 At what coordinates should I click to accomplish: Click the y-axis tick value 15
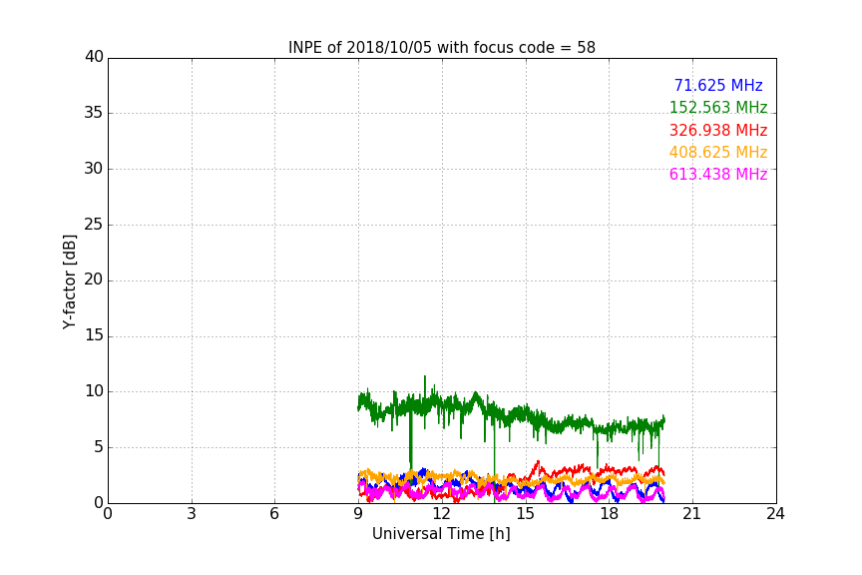point(94,335)
